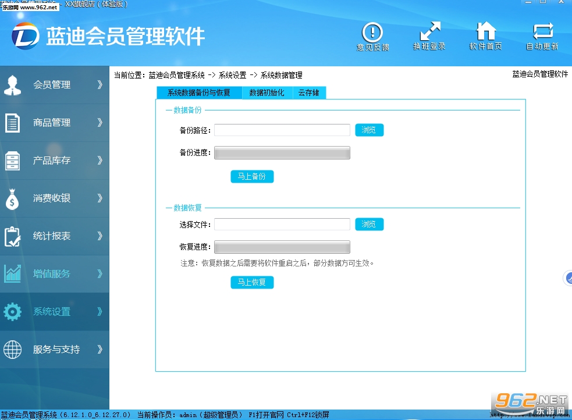Screen dimensions: 572x420
Task: Click the 恢复进度 progress bar
Action: 282,247
